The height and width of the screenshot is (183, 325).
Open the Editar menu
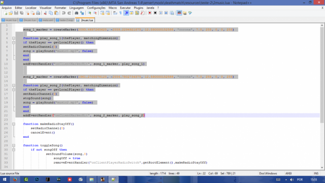(18, 8)
